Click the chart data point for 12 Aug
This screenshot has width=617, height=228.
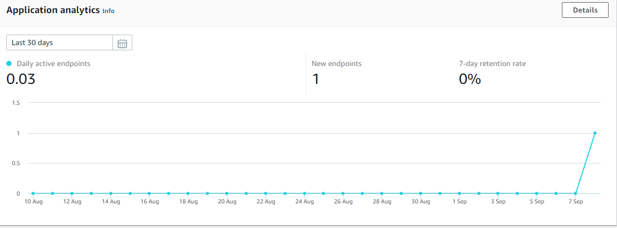71,193
